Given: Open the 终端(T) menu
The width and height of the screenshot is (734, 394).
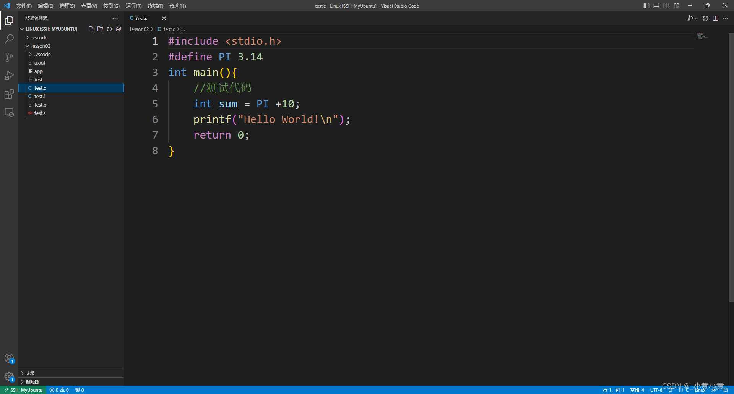Looking at the screenshot, I should click(156, 6).
